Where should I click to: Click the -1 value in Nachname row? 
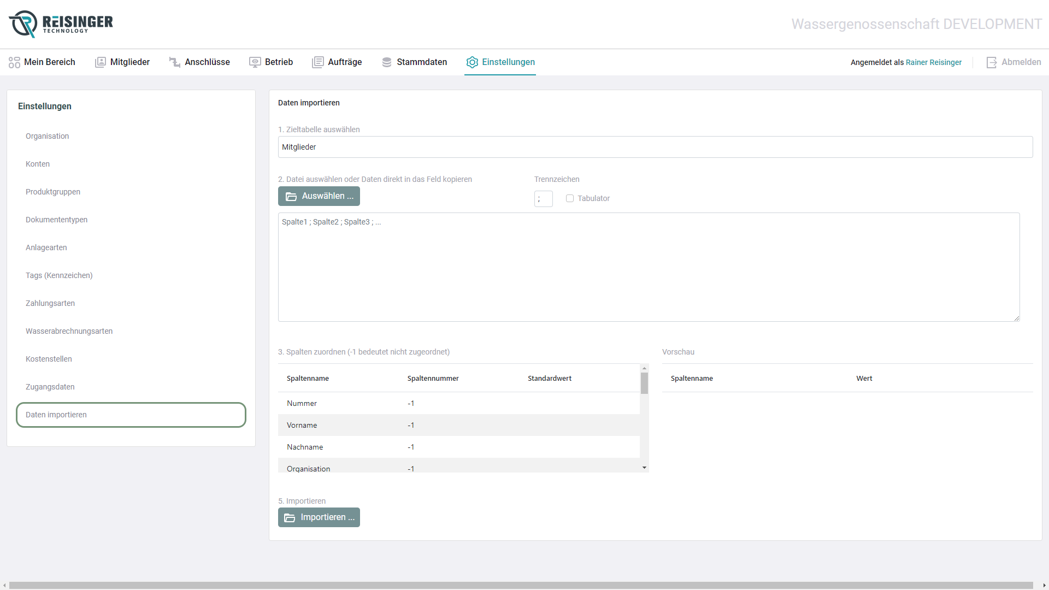tap(411, 447)
